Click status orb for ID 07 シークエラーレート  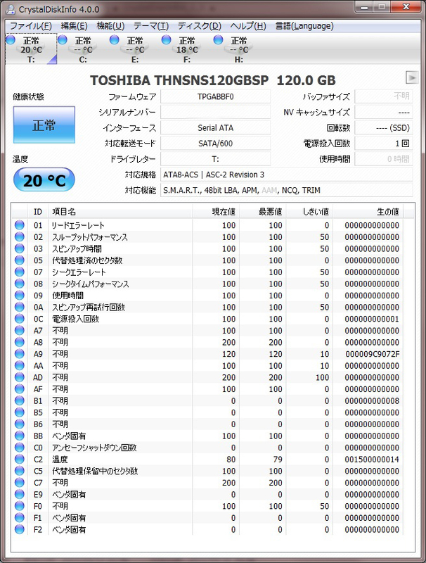pyautogui.click(x=20, y=272)
